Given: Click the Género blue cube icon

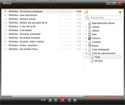Looking at the screenshot, I should (x=90, y=38).
